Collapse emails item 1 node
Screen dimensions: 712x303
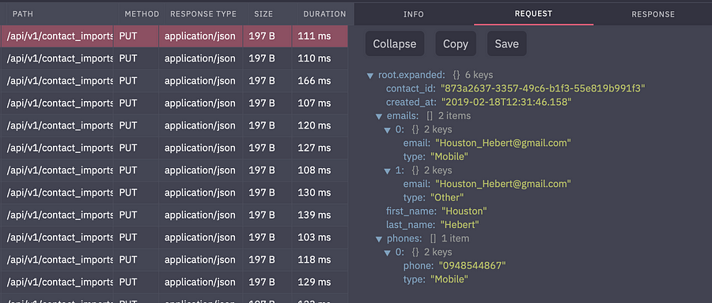tap(388, 170)
